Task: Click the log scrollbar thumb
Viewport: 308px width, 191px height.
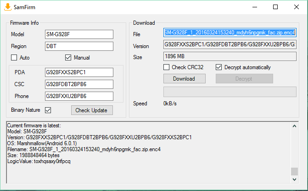Action: pyautogui.click(x=294, y=171)
